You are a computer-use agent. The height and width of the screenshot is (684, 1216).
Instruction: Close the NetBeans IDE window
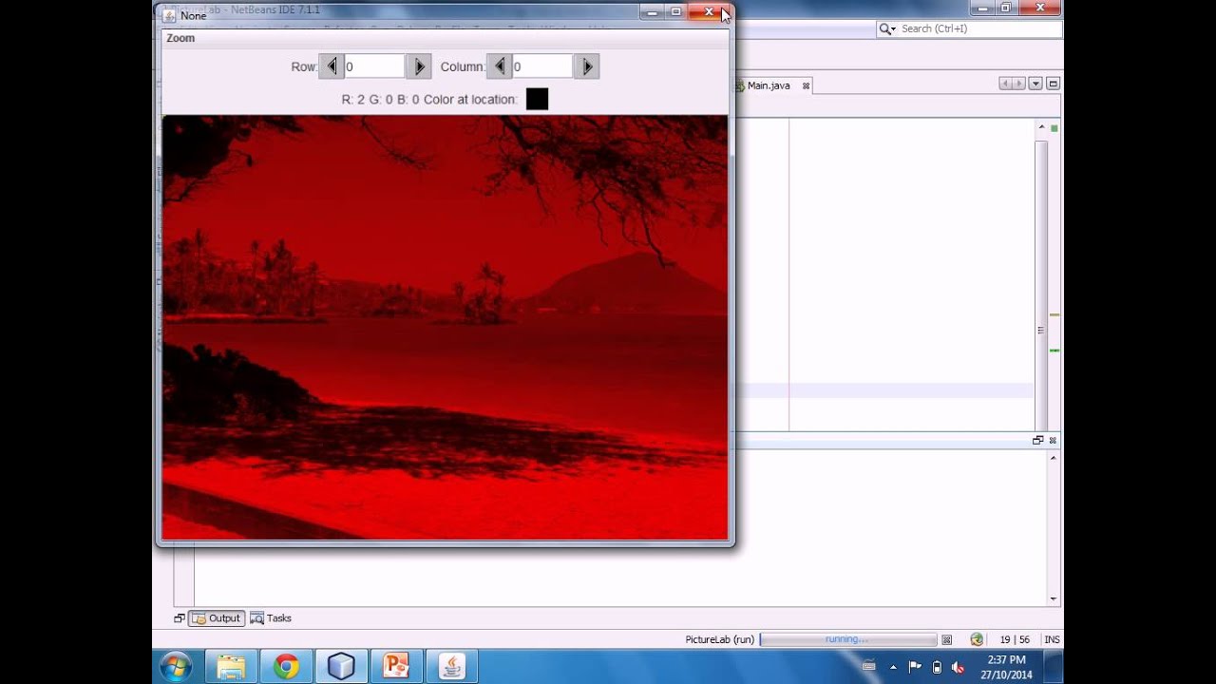[x=1040, y=9]
